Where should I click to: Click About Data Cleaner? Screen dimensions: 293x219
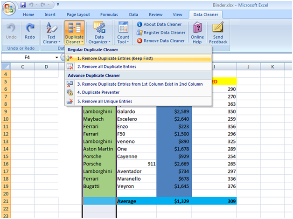159,24
